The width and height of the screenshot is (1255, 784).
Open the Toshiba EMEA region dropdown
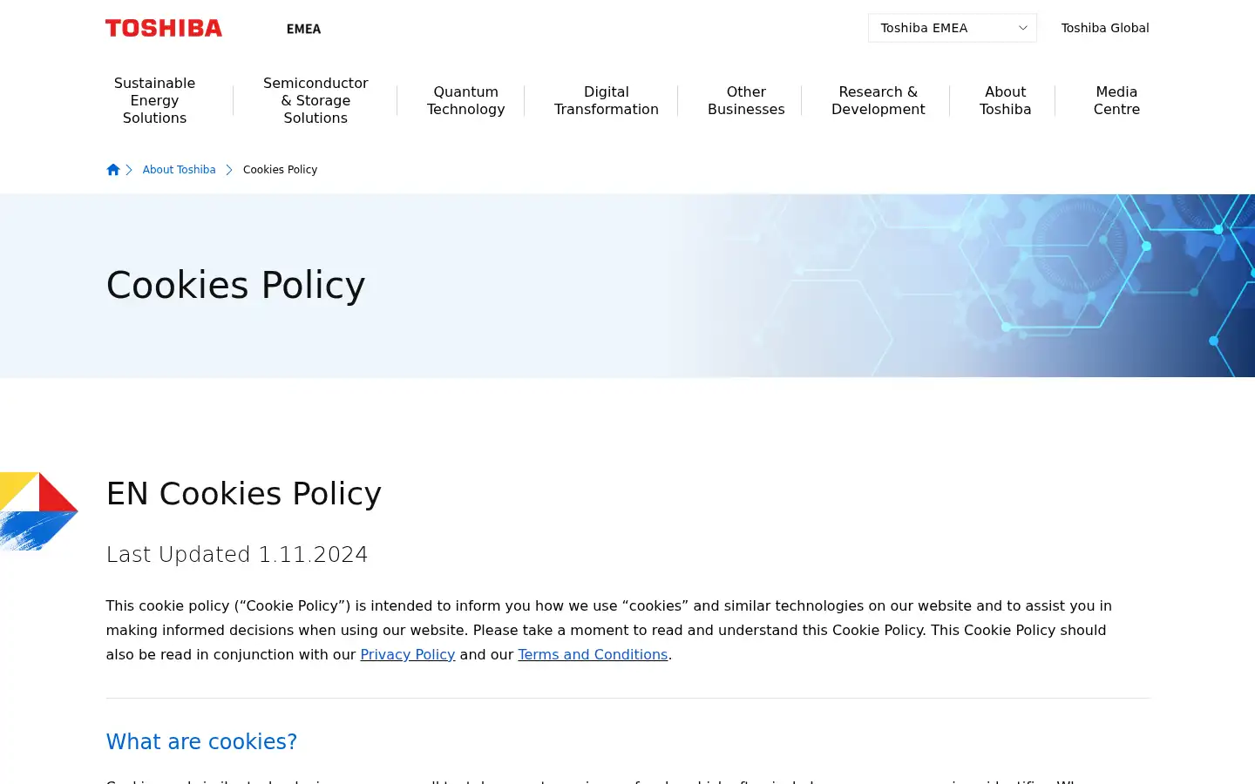(952, 28)
